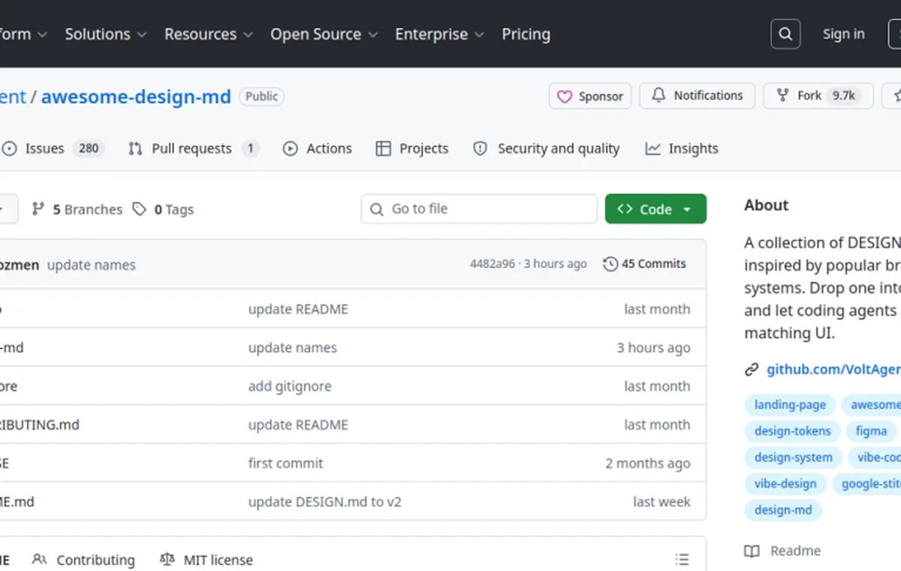This screenshot has height=571, width=901.
Task: Go to the Pricing page
Action: pyautogui.click(x=526, y=34)
